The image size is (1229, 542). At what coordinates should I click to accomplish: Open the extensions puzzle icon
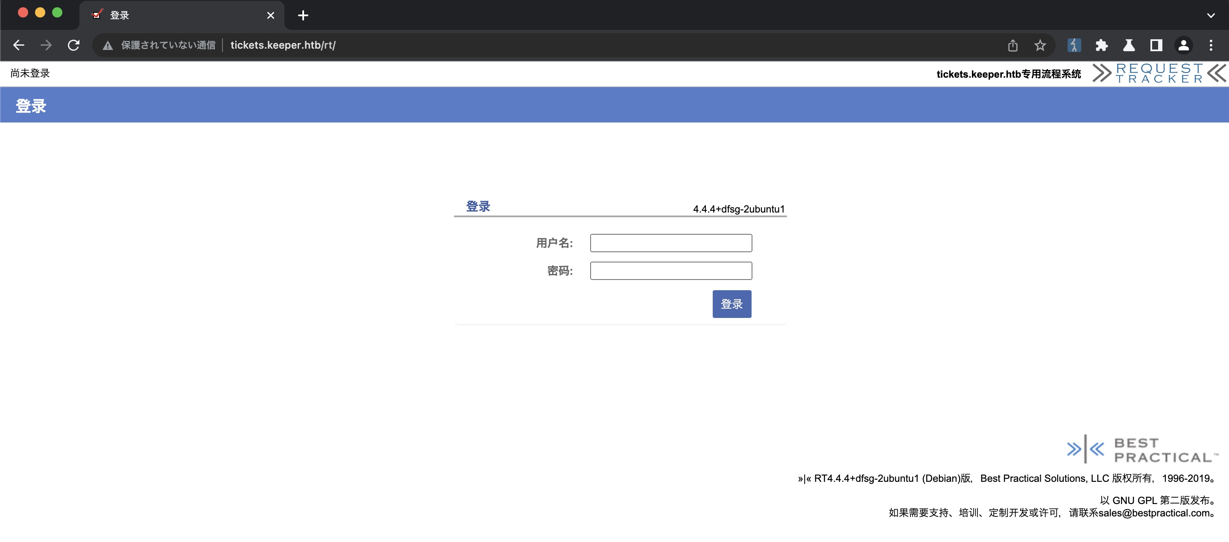(1101, 45)
